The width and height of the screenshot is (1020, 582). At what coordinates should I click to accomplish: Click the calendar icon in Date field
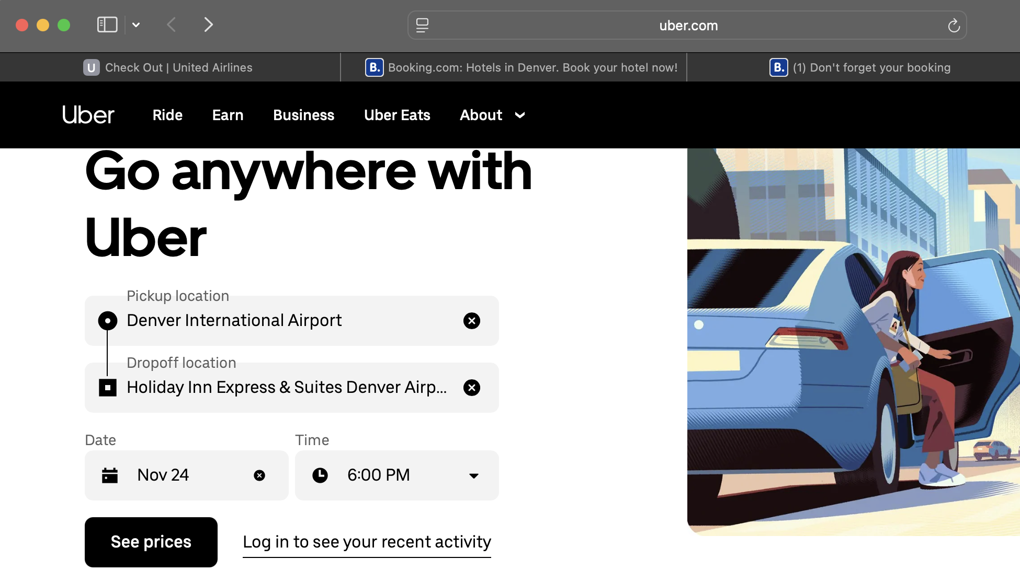[110, 475]
